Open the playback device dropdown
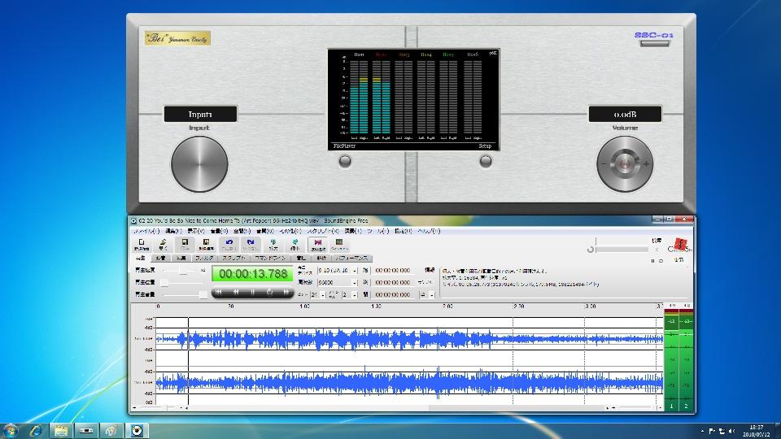Screen dimensions: 781x439 354,270
